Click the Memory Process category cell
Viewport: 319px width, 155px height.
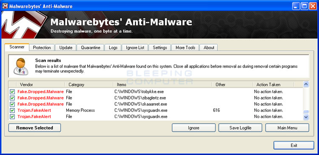click(x=80, y=110)
